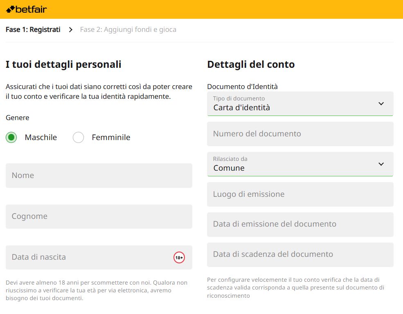This screenshot has height=314, width=403.
Task: Click the 18+ age restriction icon
Action: pyautogui.click(x=179, y=257)
